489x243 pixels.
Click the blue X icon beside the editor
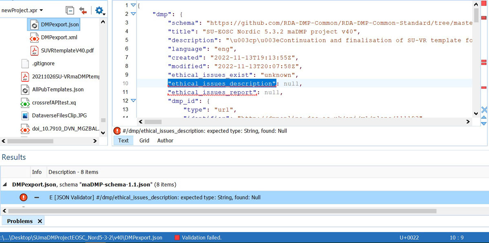[484, 110]
